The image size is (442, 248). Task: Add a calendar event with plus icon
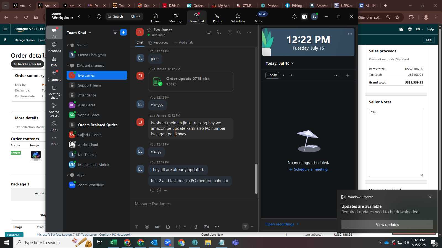click(348, 75)
